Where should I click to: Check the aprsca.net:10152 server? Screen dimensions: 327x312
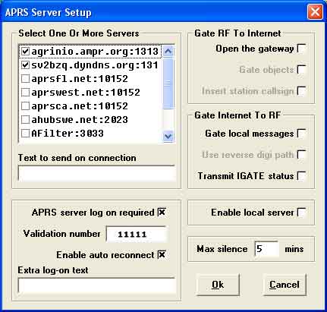[x=25, y=106]
